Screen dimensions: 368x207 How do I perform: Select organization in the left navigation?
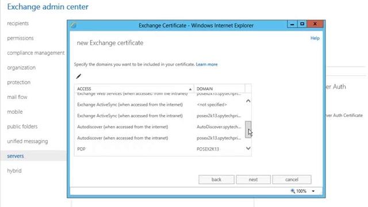pos(21,68)
